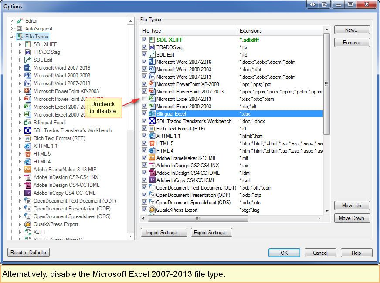380x283 pixels.
Task: Expand the AutoSuggest settings node
Action: (11, 28)
